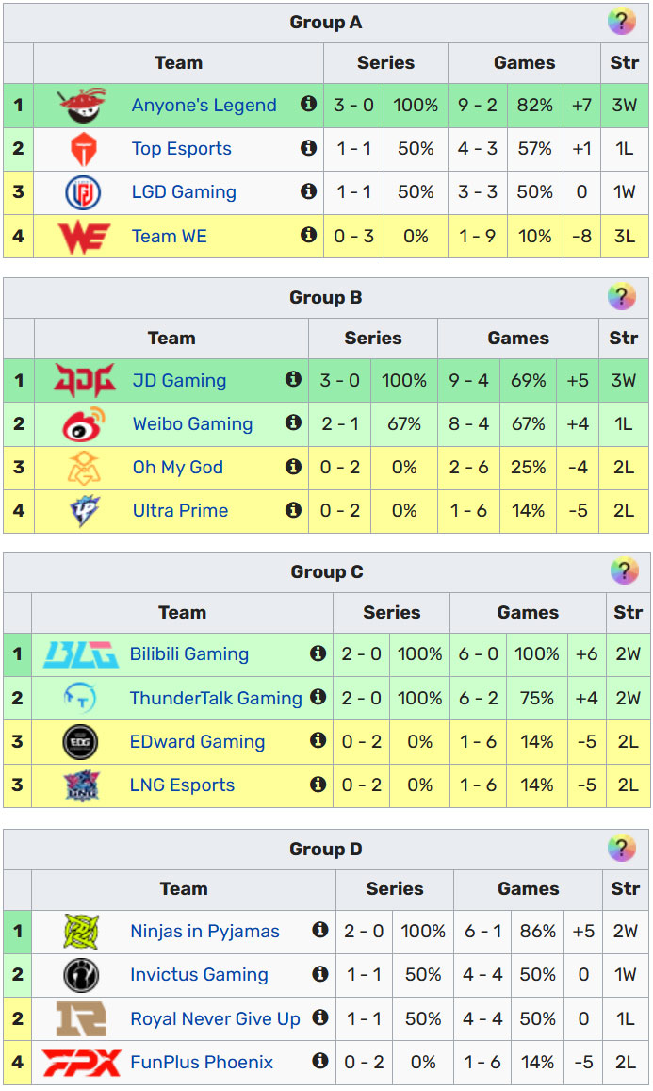Click the Weibo Gaming eye logo

coord(84,424)
